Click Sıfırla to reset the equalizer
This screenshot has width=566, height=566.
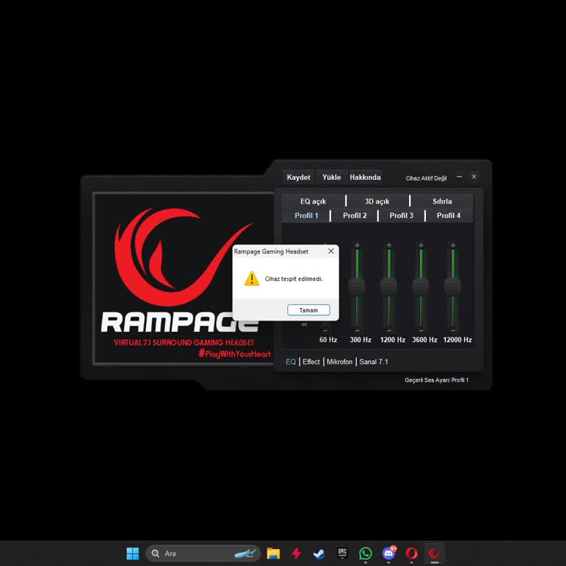(442, 201)
